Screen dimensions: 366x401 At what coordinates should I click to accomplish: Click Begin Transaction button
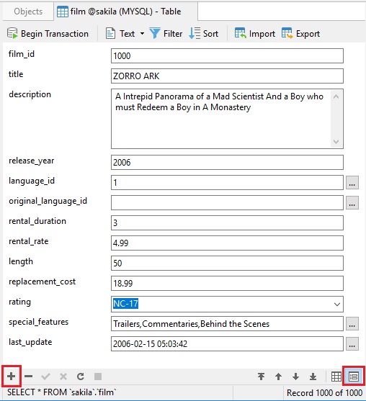(x=48, y=34)
